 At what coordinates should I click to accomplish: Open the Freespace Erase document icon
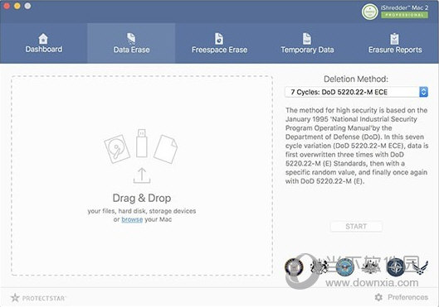tap(219, 39)
